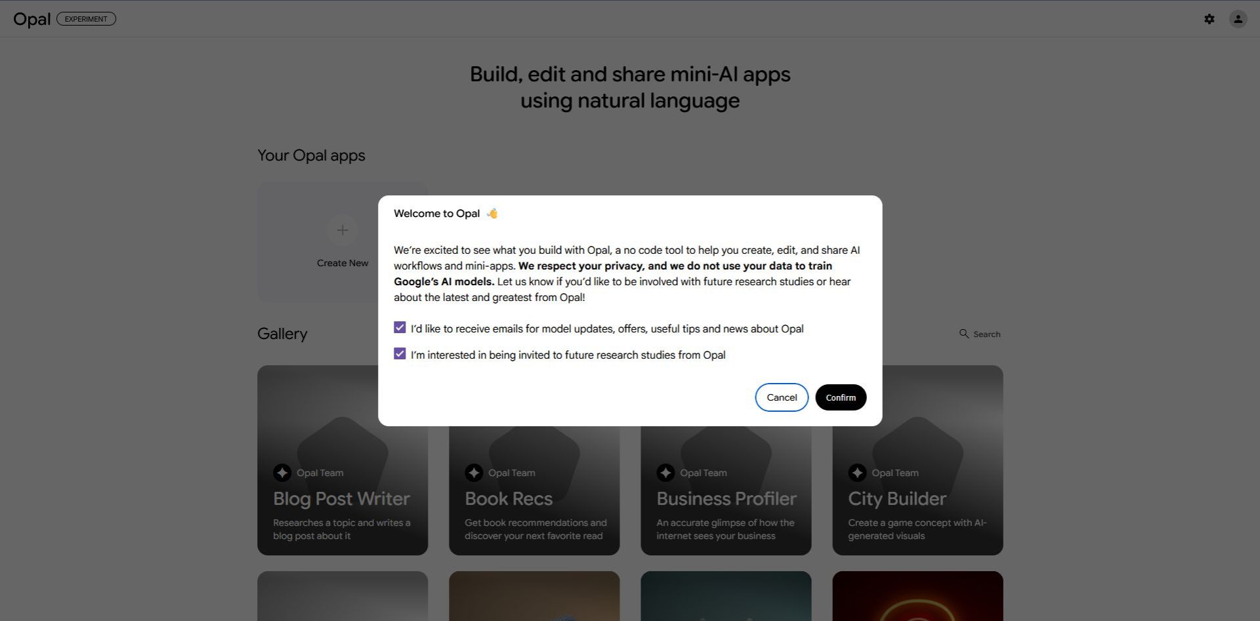This screenshot has width=1260, height=621.
Task: Select the Create New app tile
Action: tap(342, 262)
